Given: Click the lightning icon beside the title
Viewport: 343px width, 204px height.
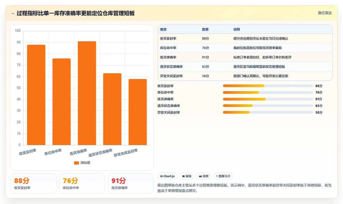Looking at the screenshot, I should [x=13, y=13].
